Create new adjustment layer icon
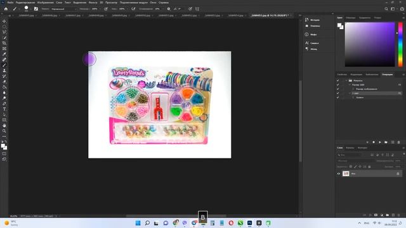Viewport: 406px width, 228px height. point(382,215)
